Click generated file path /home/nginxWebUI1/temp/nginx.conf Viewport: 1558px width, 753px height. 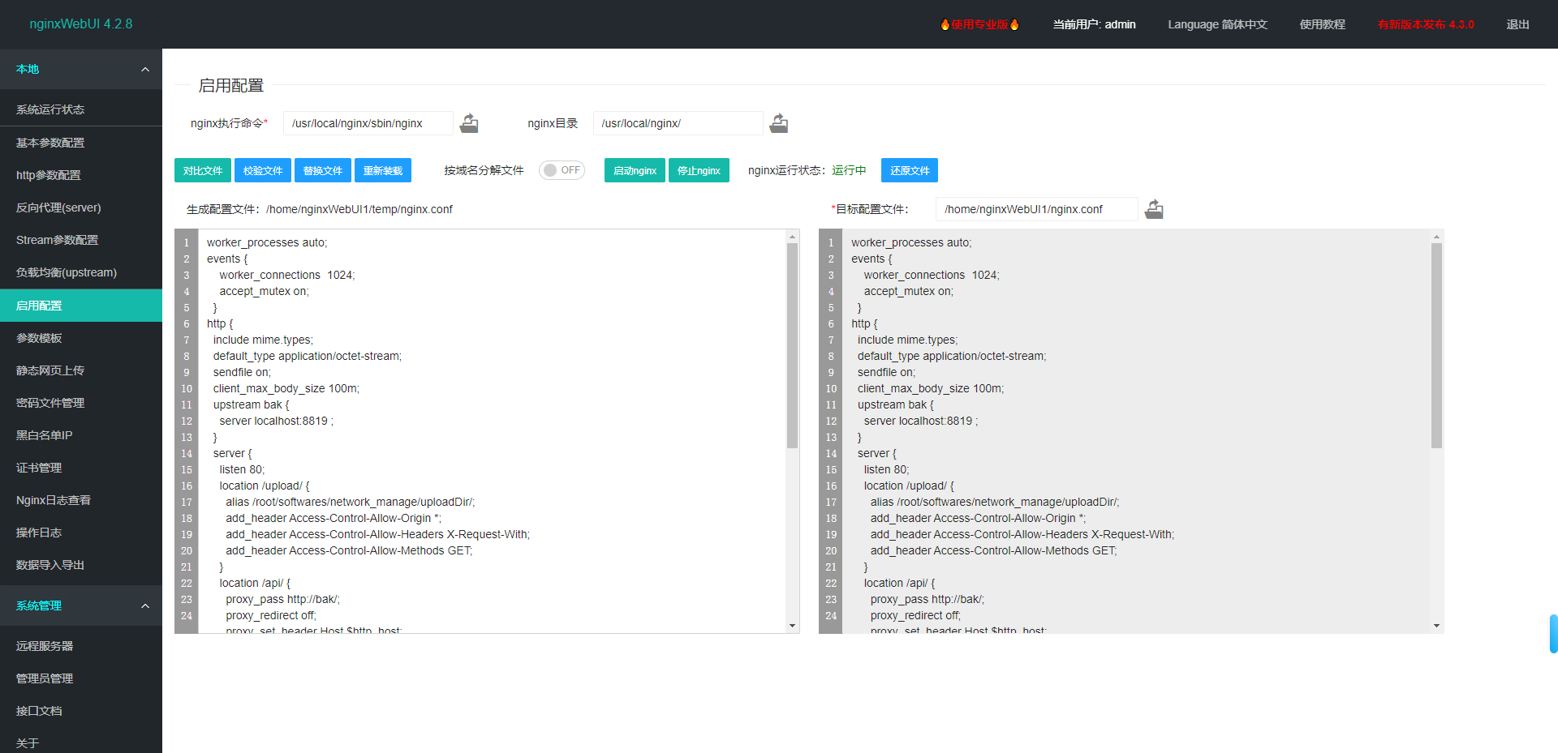point(359,209)
